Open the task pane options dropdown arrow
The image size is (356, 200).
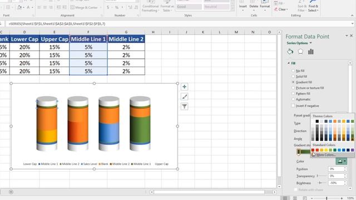[347, 36]
